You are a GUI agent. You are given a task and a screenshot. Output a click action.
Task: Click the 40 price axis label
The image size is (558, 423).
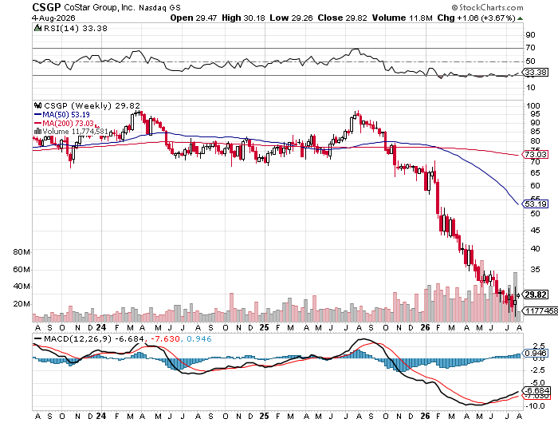(x=535, y=248)
